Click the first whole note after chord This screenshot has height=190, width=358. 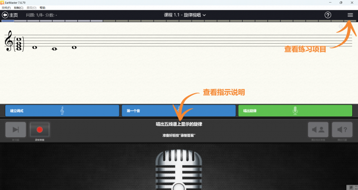(35, 47)
